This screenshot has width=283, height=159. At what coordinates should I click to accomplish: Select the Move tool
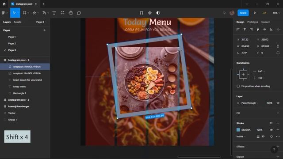tap(14, 13)
